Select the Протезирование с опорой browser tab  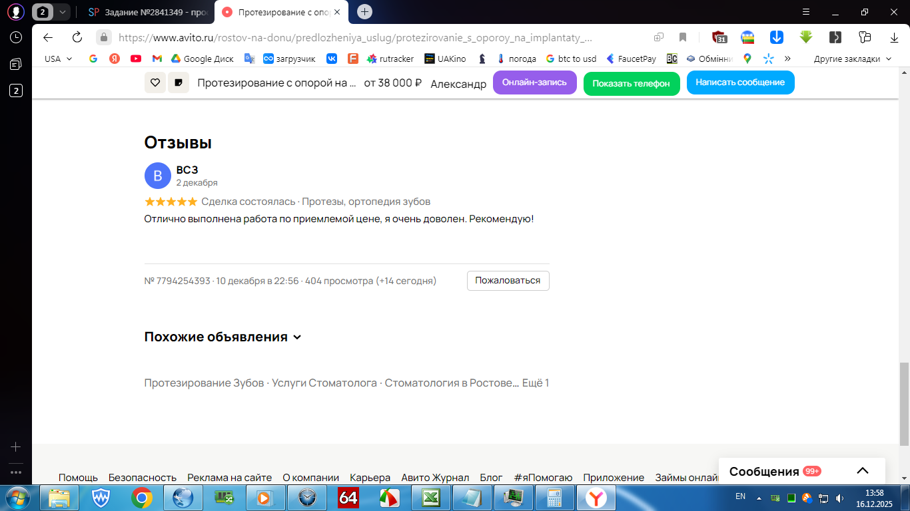pos(282,12)
